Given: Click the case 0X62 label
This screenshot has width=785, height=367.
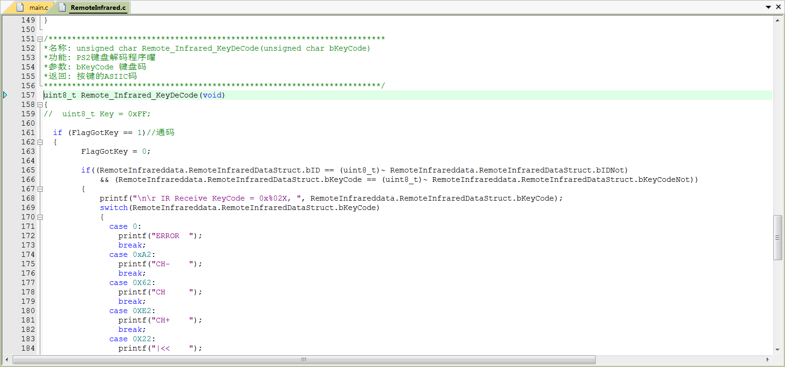Looking at the screenshot, I should point(132,283).
